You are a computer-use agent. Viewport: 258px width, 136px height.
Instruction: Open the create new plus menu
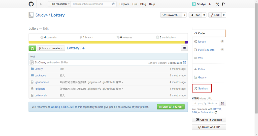pos(210,4)
